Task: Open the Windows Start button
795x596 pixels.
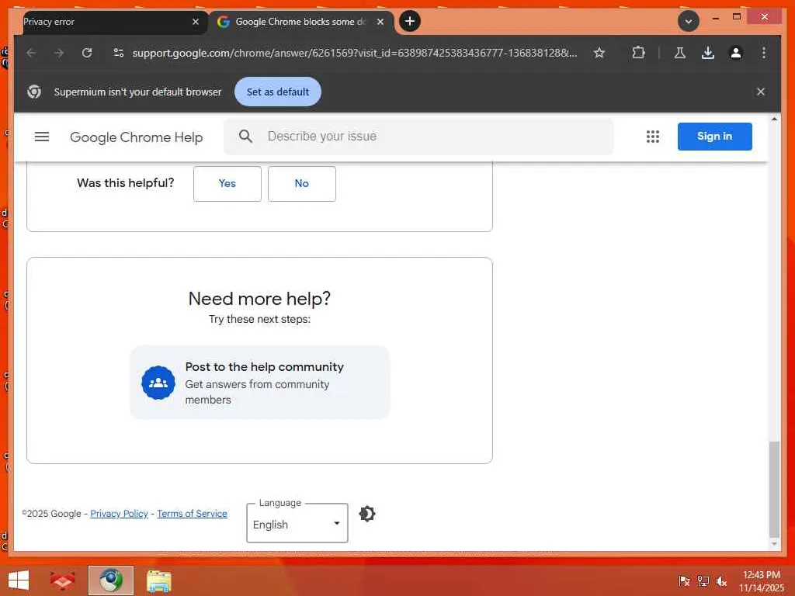Action: 19,580
